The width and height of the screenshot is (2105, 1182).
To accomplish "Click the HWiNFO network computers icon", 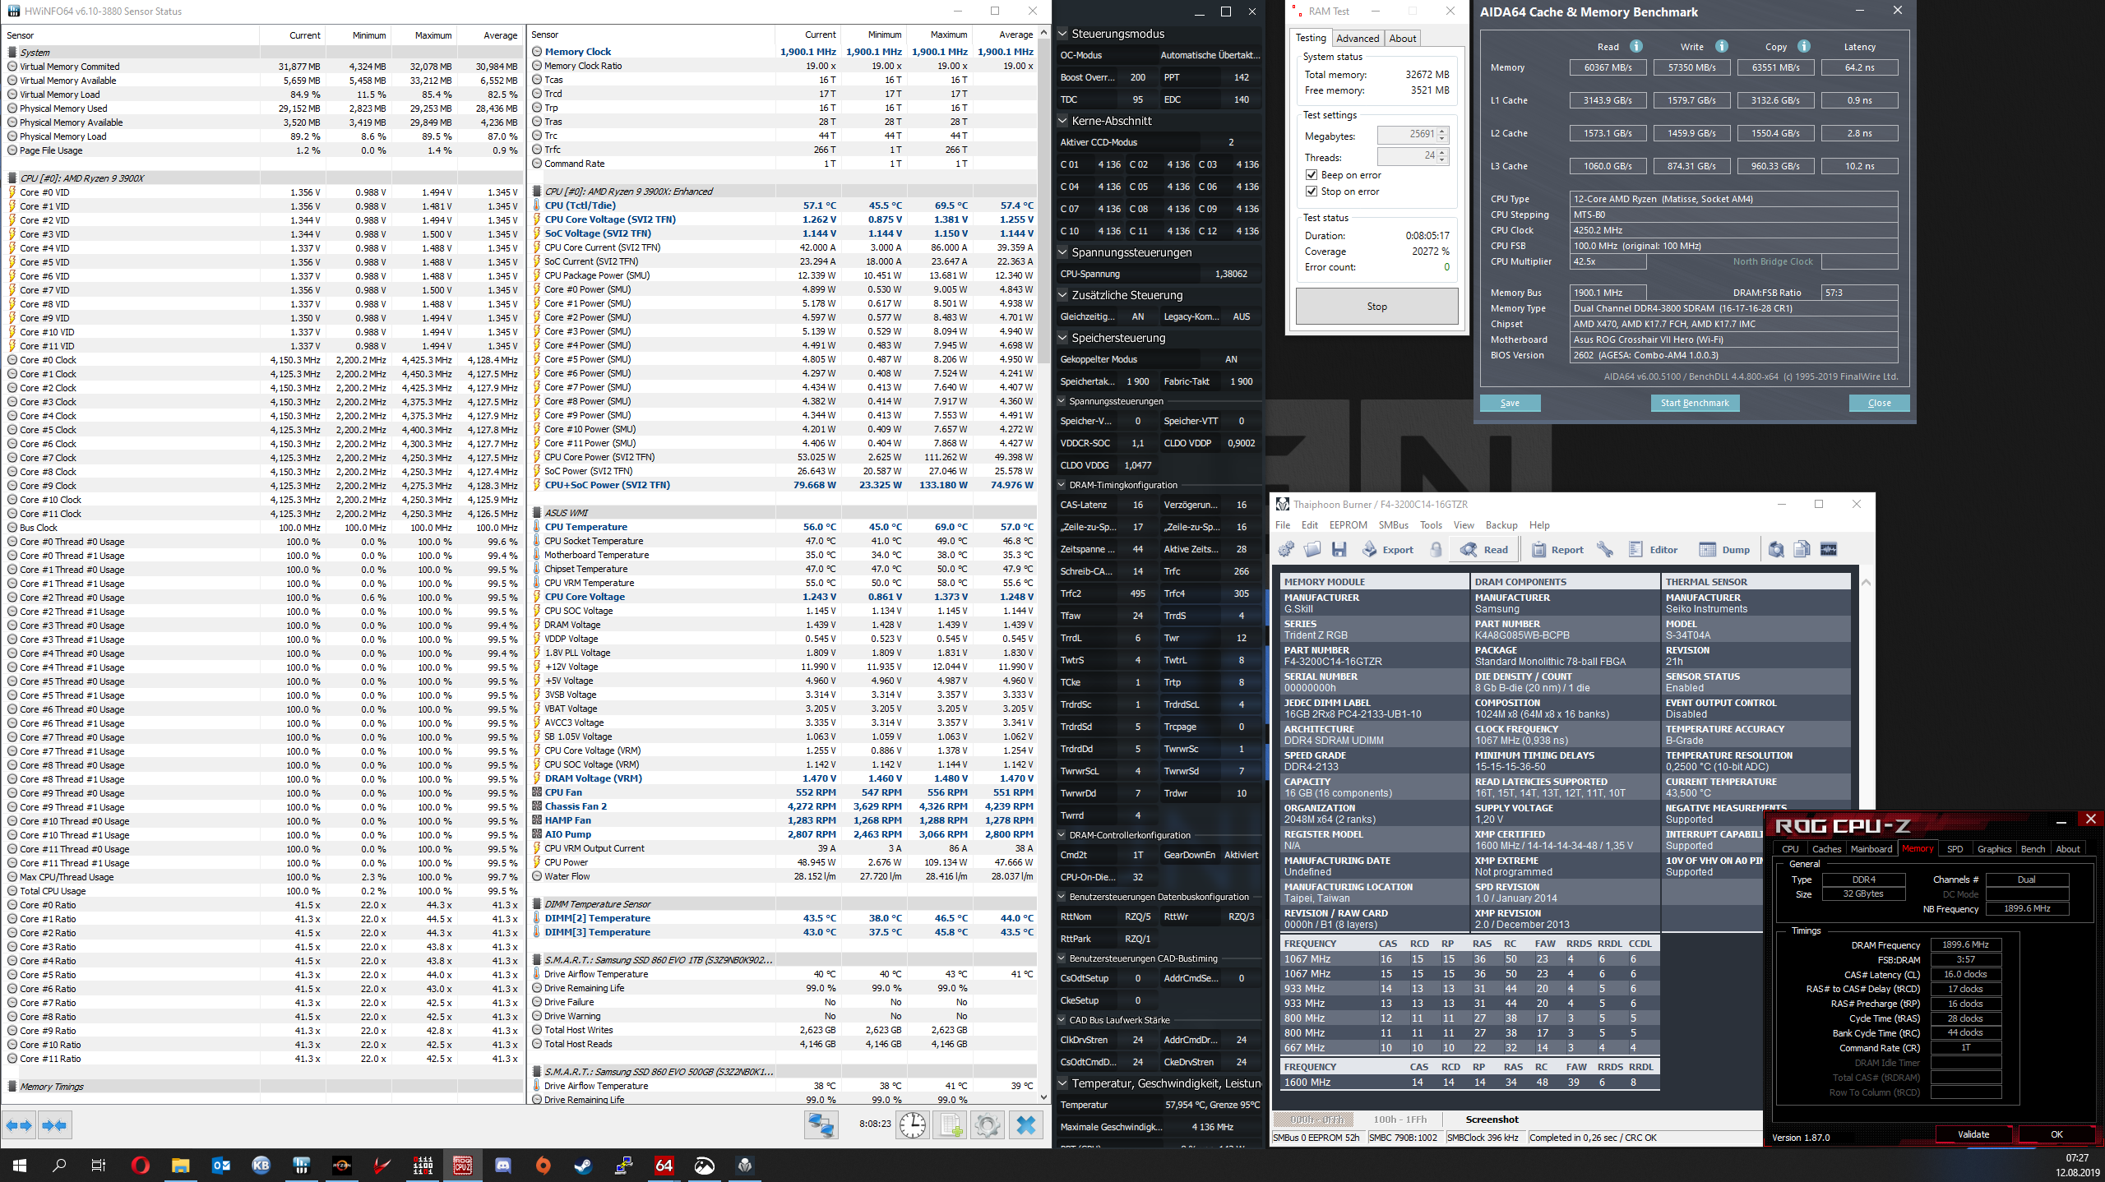I will click(821, 1124).
